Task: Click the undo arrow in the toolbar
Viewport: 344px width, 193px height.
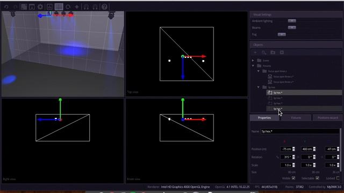Action: click(x=6, y=7)
